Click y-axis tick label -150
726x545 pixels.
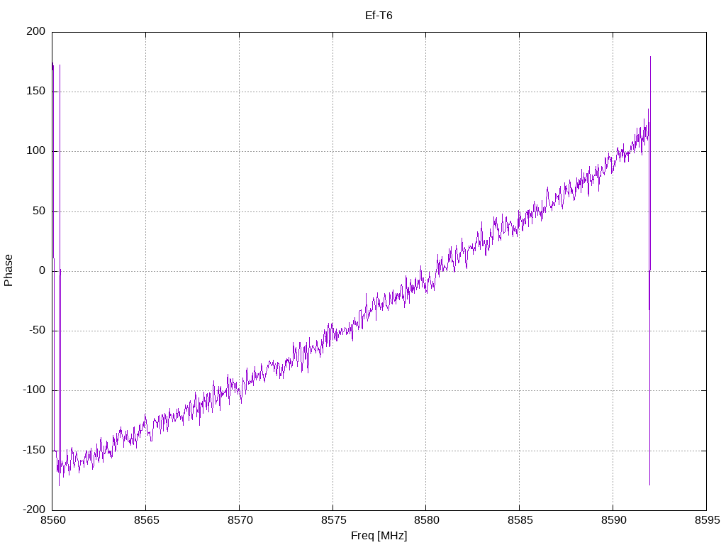pos(34,450)
